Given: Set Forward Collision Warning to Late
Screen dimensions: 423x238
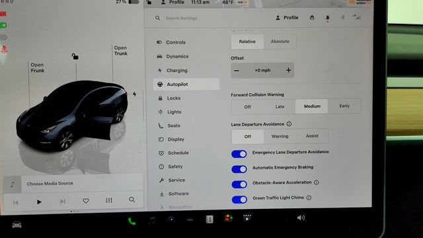Looking at the screenshot, I should click(x=280, y=106).
